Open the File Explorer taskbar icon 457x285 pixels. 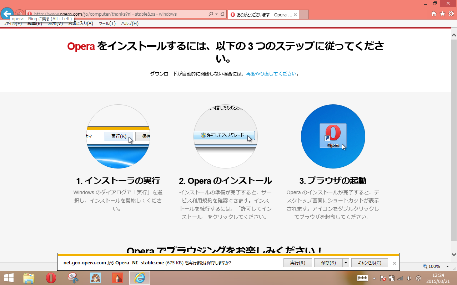29,278
